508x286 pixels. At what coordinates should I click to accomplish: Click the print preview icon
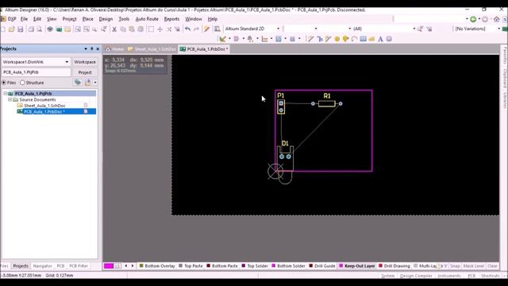39,29
